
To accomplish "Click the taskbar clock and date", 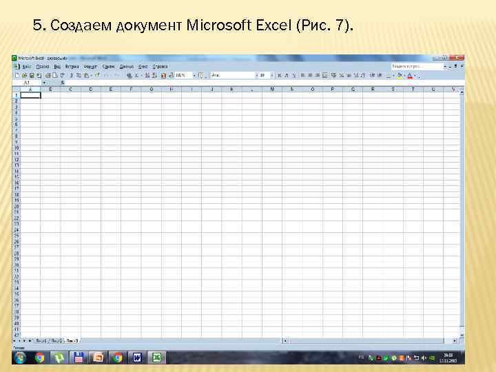I will [x=448, y=358].
